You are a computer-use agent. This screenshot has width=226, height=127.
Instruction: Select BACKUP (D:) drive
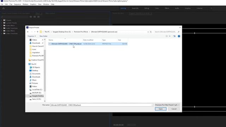(x=37, y=93)
